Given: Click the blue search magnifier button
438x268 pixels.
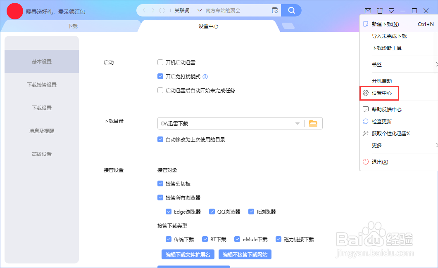Looking at the screenshot, I should click(x=291, y=10).
